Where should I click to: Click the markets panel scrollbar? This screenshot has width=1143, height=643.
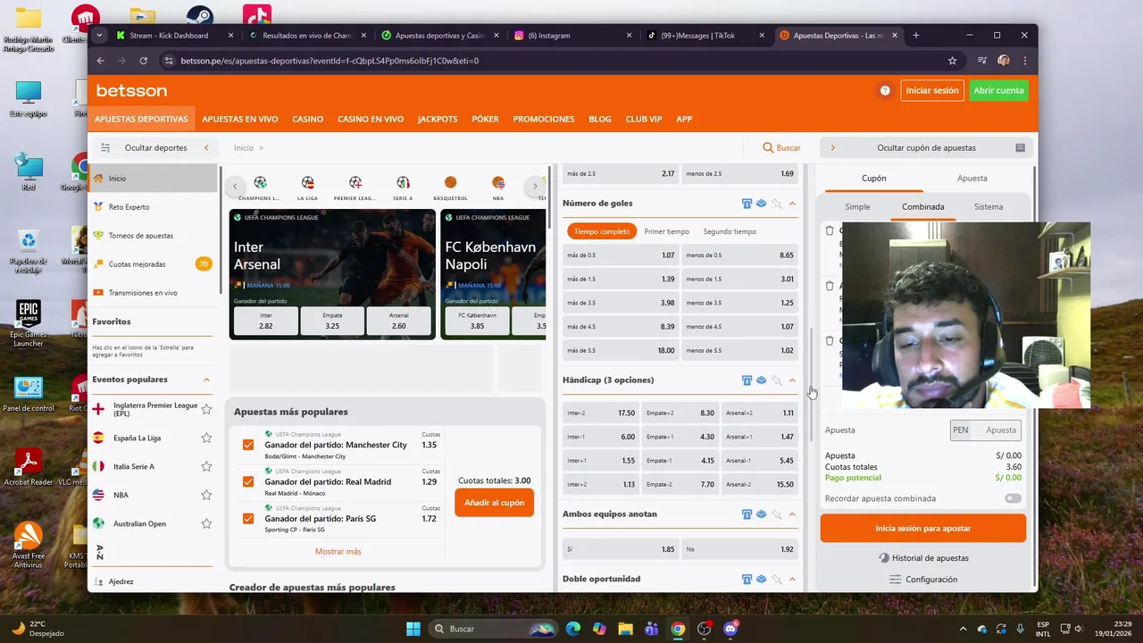(811, 384)
